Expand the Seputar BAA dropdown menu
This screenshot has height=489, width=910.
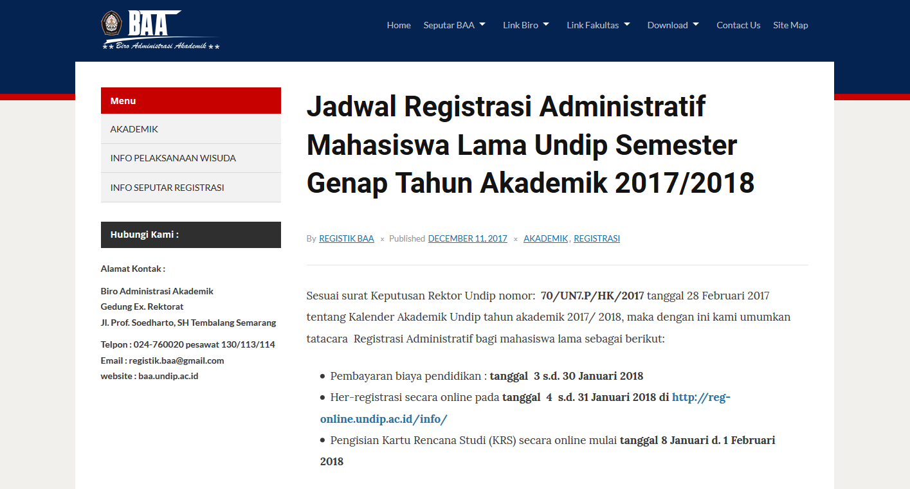coord(454,25)
